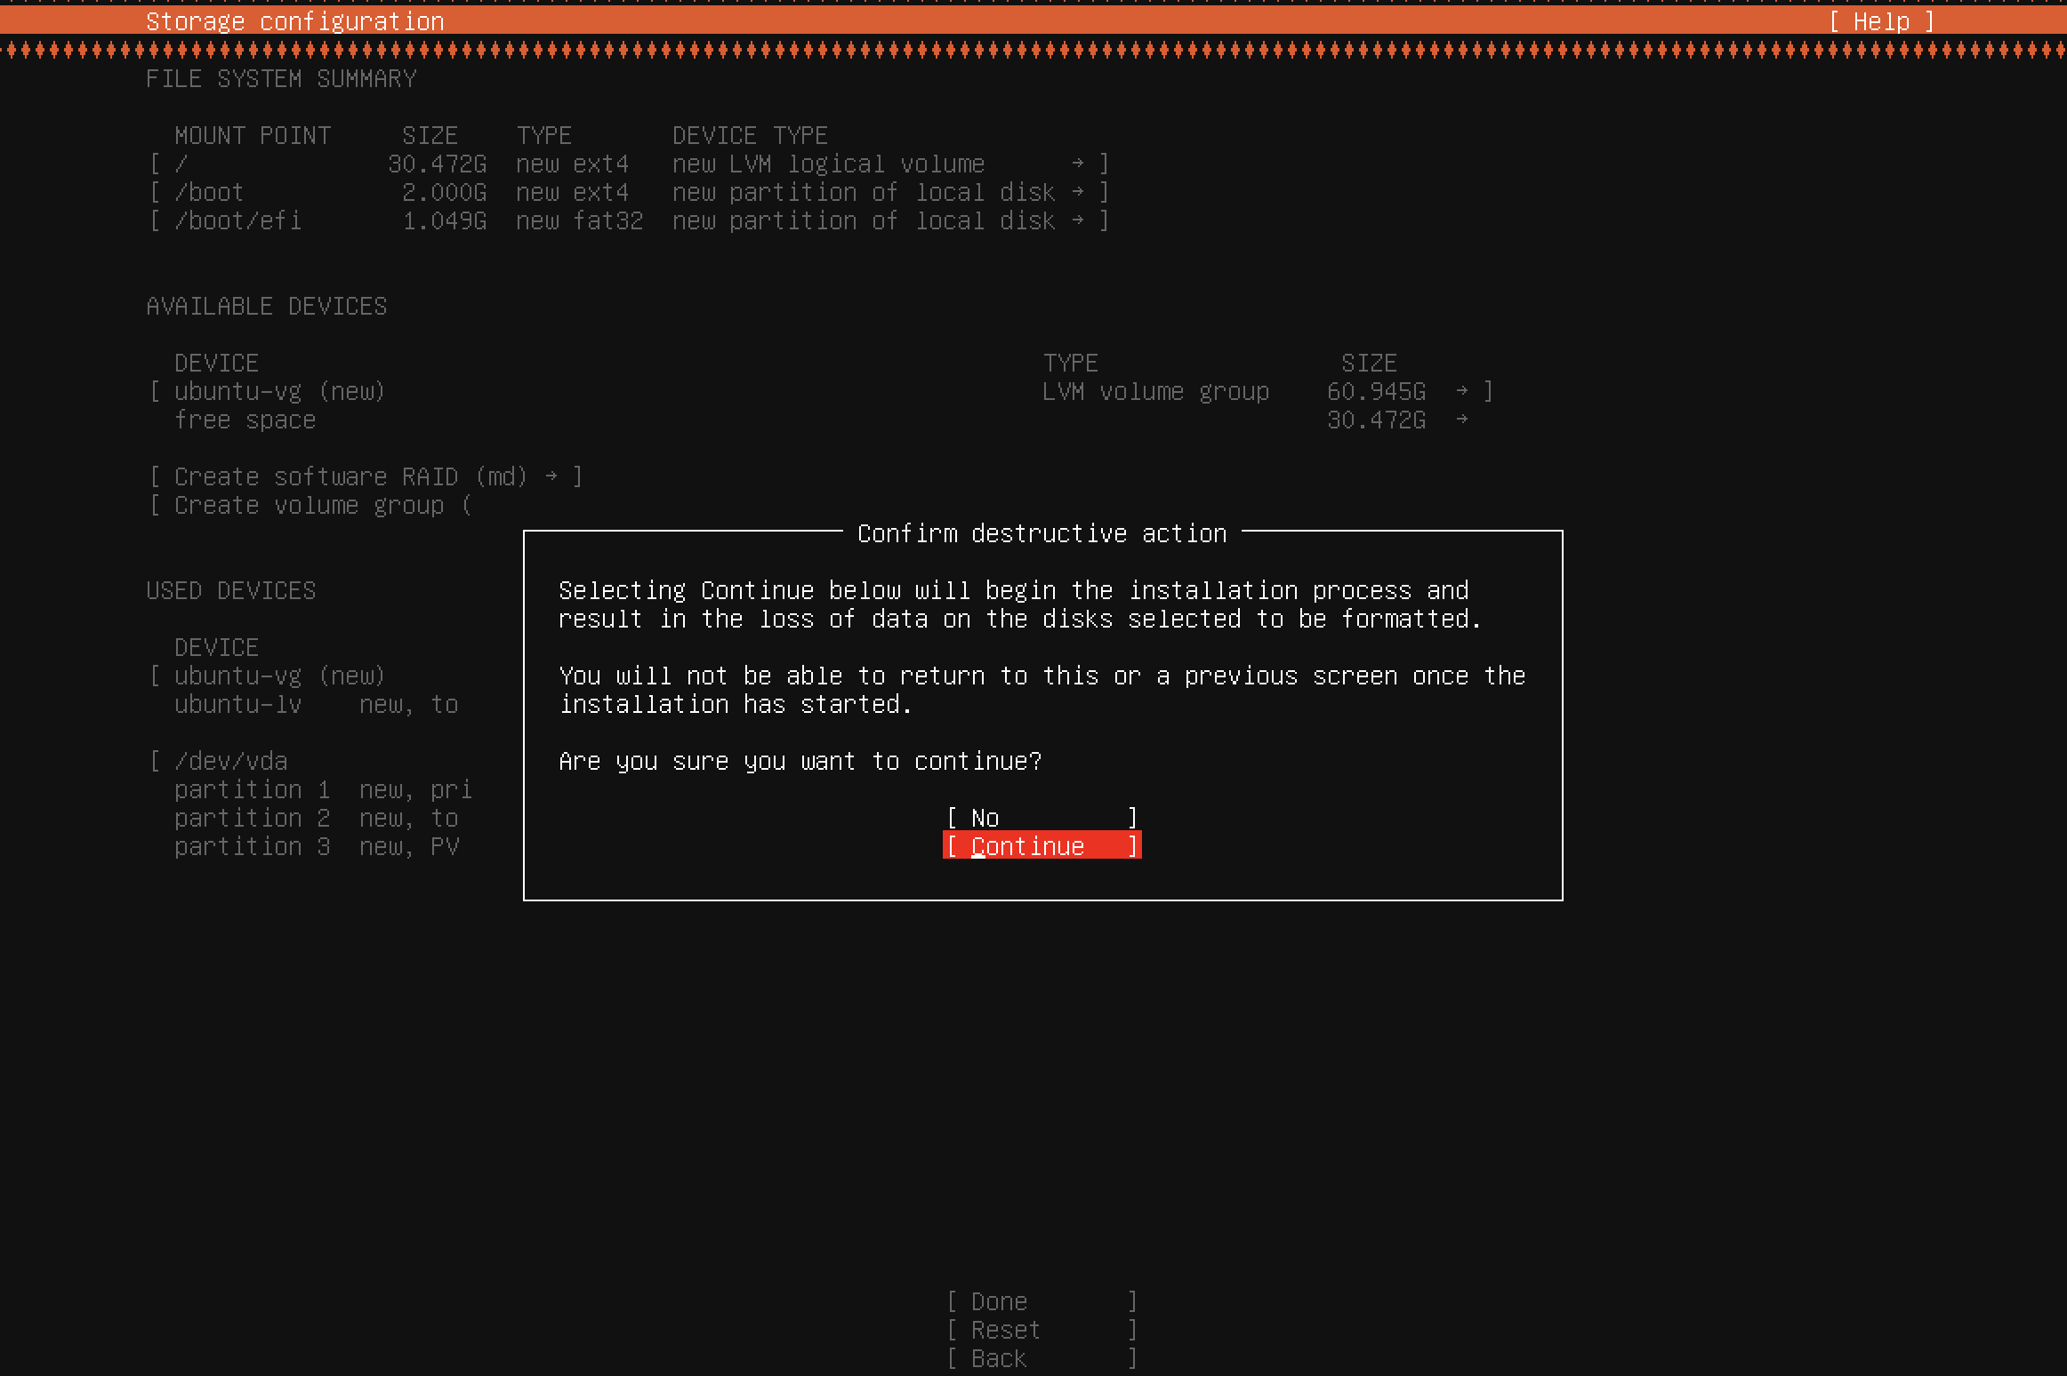Select /dev/vda in used devices
Viewport: 2067px width, 1376px height.
click(x=231, y=761)
